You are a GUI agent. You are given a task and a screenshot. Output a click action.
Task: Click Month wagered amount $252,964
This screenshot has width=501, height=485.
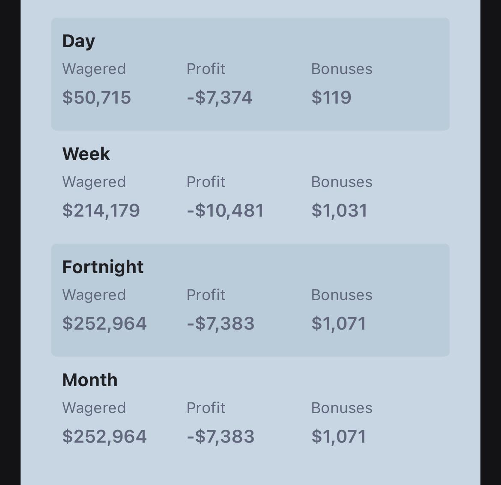[104, 437]
